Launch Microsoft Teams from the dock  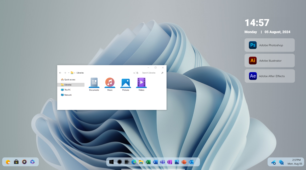[x=162, y=162]
